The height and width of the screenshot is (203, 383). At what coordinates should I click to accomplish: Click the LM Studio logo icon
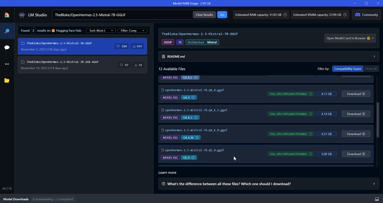point(22,15)
